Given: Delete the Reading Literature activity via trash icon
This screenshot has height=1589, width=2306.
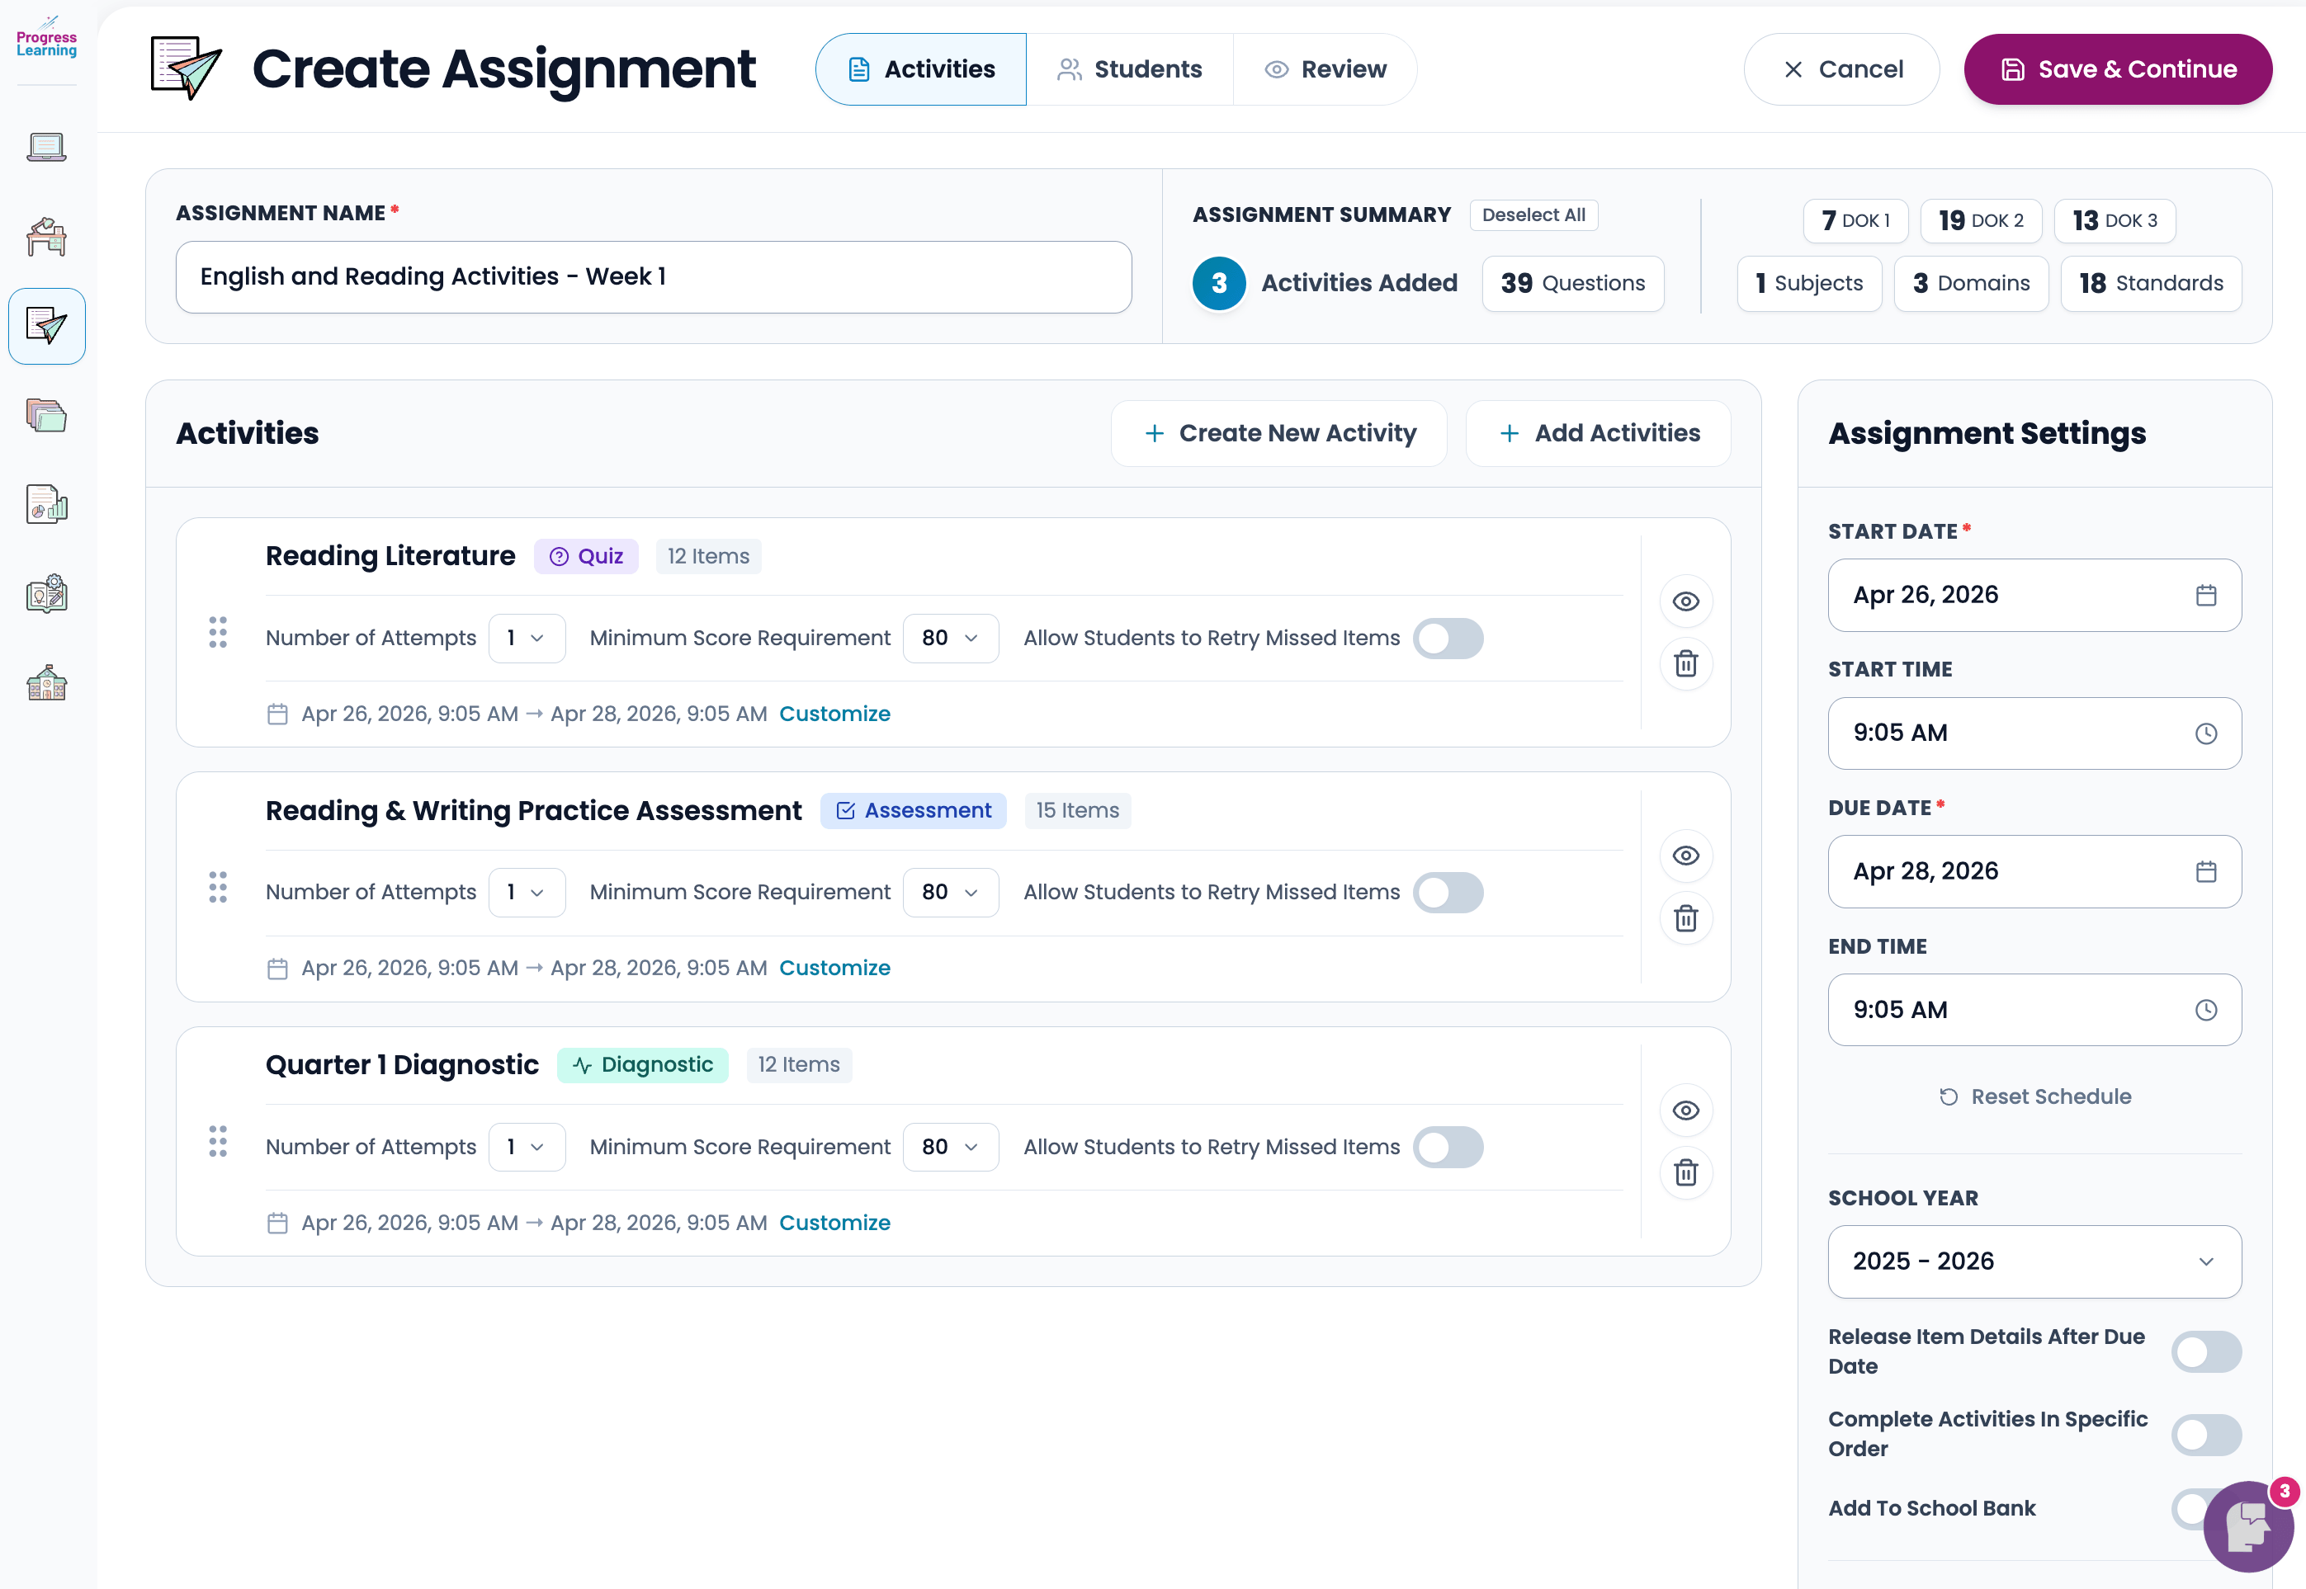Looking at the screenshot, I should (1685, 663).
